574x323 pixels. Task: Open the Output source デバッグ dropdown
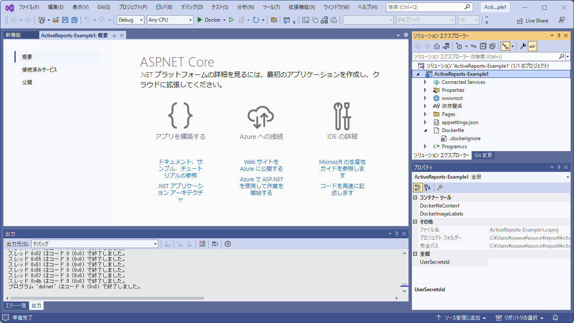point(95,244)
